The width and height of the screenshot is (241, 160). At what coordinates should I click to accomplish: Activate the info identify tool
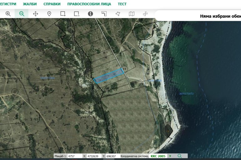(x=90, y=14)
